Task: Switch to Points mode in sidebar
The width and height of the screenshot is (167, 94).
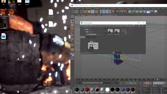Action: point(72,32)
